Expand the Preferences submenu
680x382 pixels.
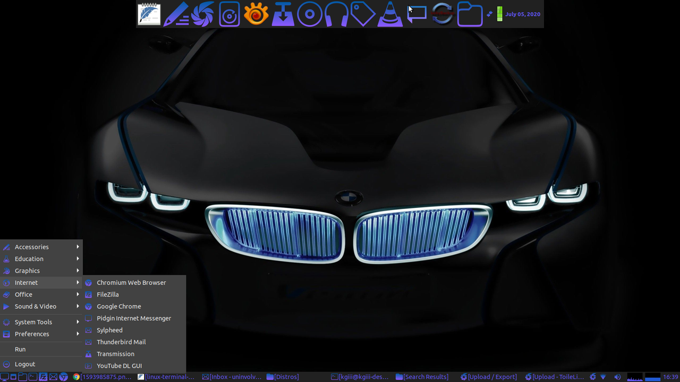click(41, 334)
